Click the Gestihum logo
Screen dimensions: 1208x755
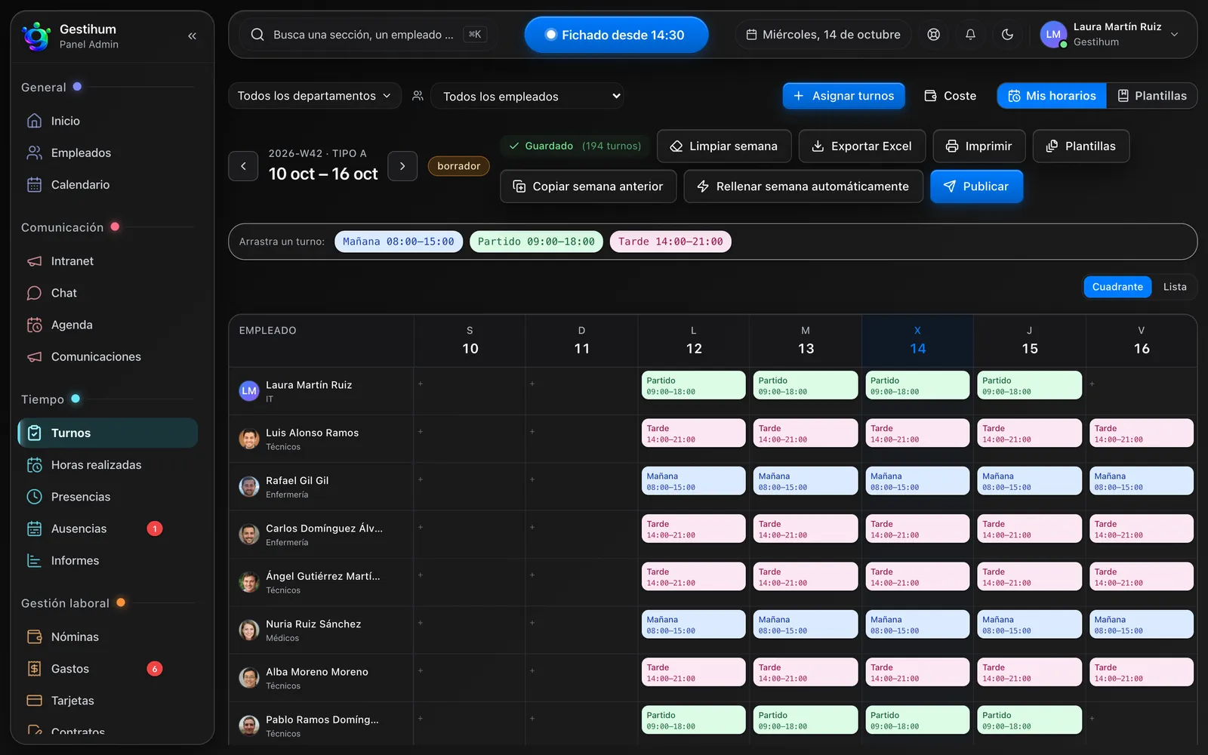click(35, 35)
